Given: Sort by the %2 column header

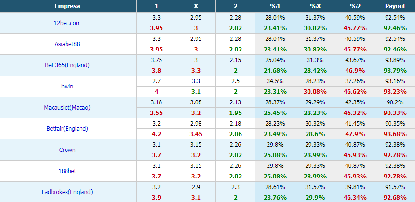Looking at the screenshot, I should coord(355,6).
